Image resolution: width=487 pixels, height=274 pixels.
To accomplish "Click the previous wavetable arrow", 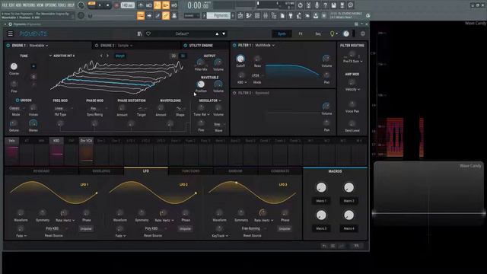I will click(x=101, y=56).
